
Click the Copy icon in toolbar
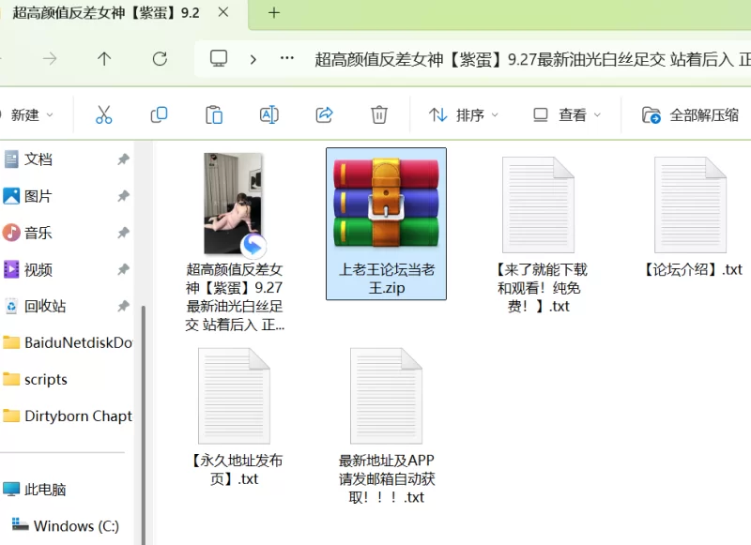(x=159, y=114)
